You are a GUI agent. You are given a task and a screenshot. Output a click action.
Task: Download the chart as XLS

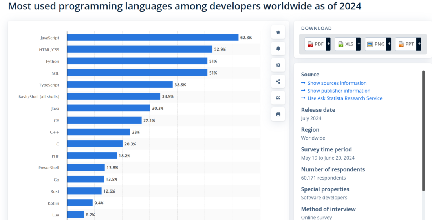[346, 44]
